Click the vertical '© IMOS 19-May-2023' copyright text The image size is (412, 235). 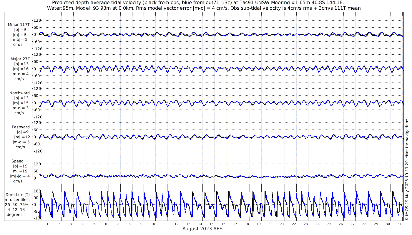click(x=408, y=170)
